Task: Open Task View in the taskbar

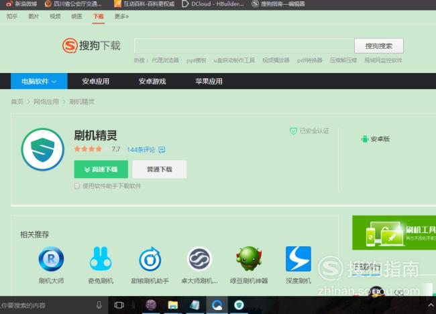Action: [119, 305]
